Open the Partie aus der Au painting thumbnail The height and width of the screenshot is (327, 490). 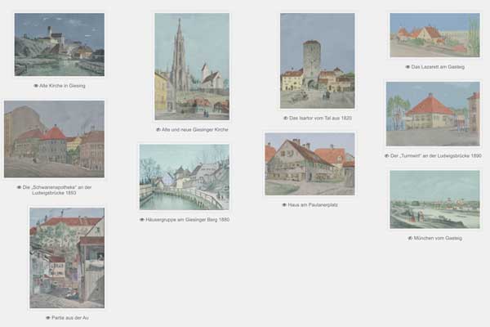click(67, 258)
